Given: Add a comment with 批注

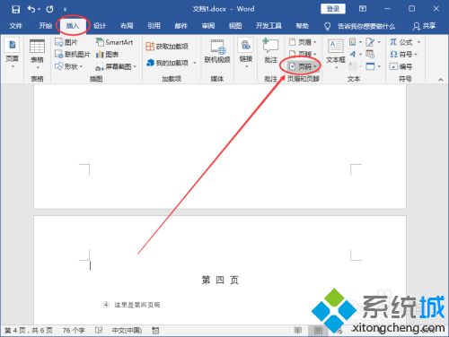Looking at the screenshot, I should coord(270,51).
